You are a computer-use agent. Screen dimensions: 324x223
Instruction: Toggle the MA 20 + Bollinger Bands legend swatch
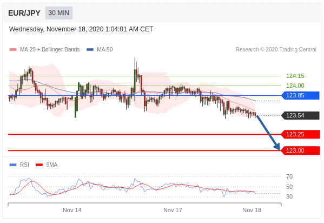click(x=13, y=49)
